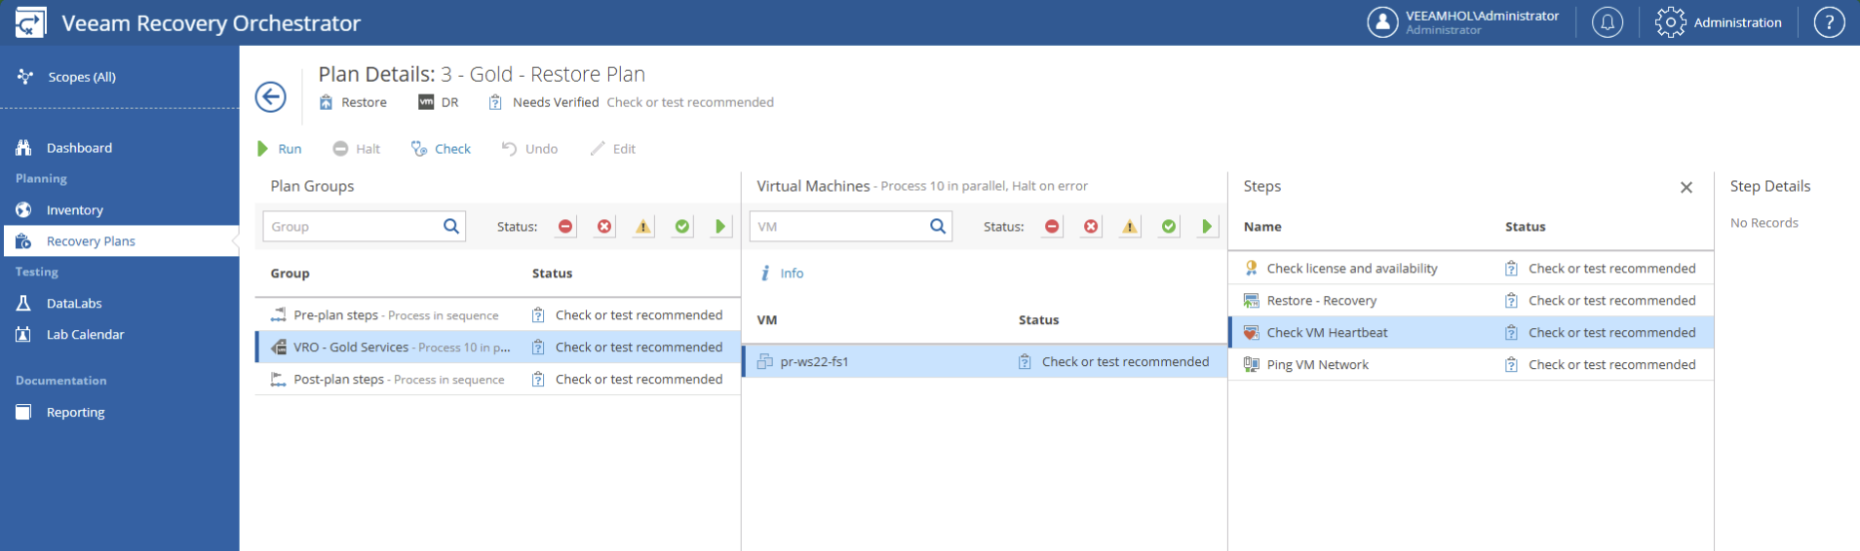
Task: Click Group column header in Plan Groups
Action: point(290,274)
